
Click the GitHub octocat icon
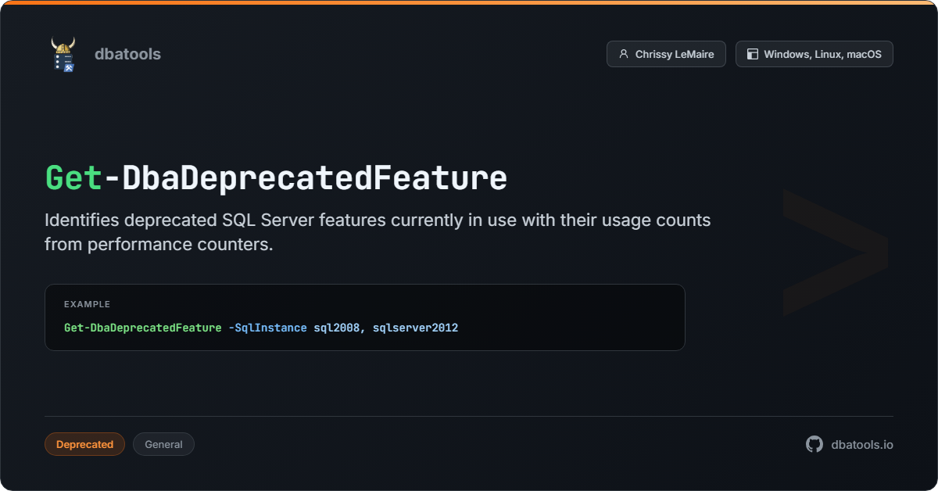pyautogui.click(x=814, y=444)
